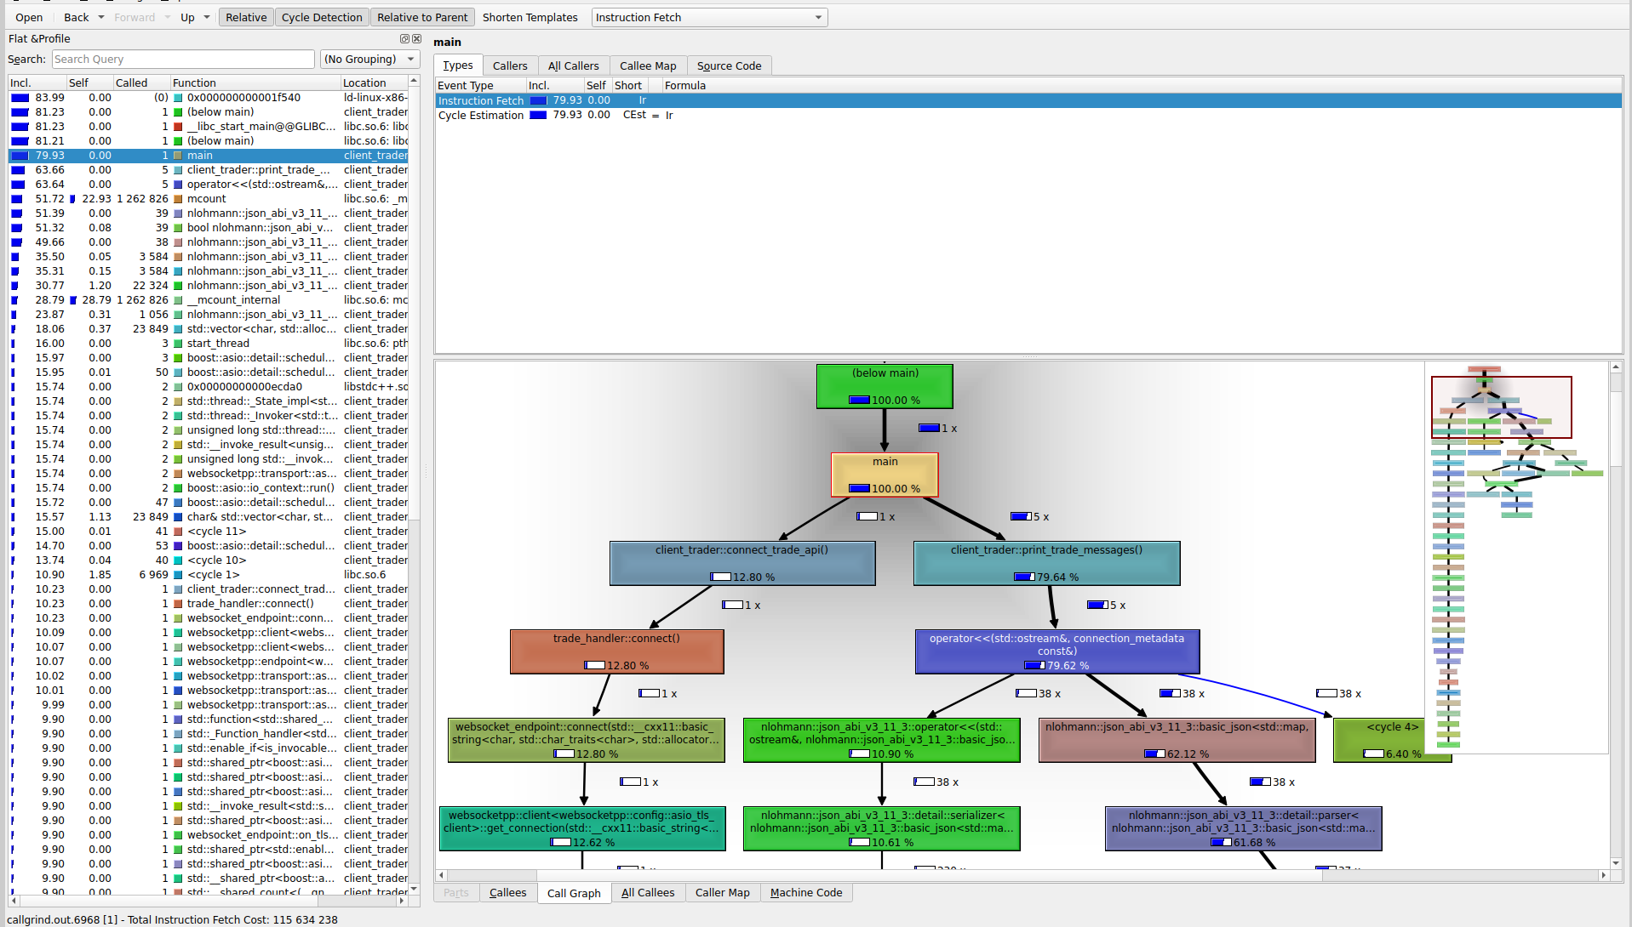
Task: Open the Instruction Fetch event type dropdown
Action: [708, 17]
